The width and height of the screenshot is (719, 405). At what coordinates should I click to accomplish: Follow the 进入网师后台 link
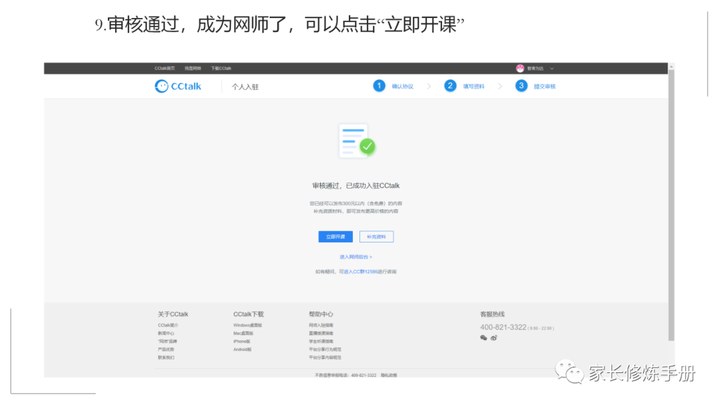pyautogui.click(x=356, y=257)
